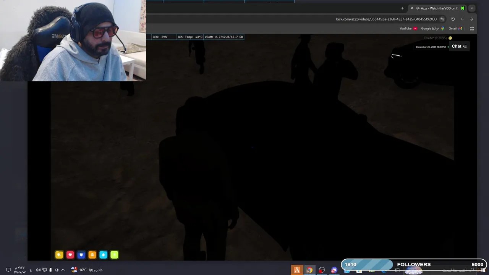
Task: Click the kick.com URL in the address bar
Action: click(x=386, y=19)
